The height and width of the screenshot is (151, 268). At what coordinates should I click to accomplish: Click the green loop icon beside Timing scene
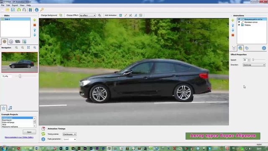(x=43, y=134)
